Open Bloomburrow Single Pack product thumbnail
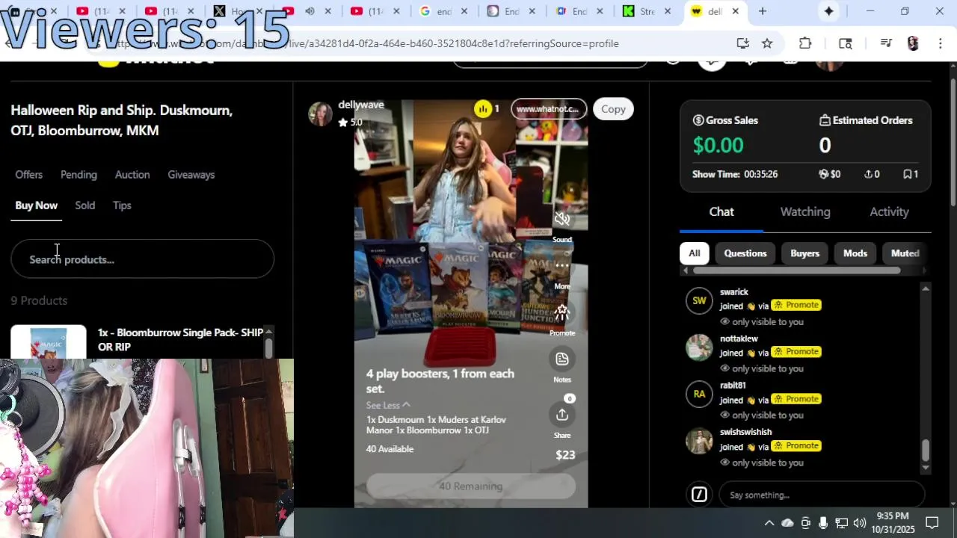 [x=49, y=342]
